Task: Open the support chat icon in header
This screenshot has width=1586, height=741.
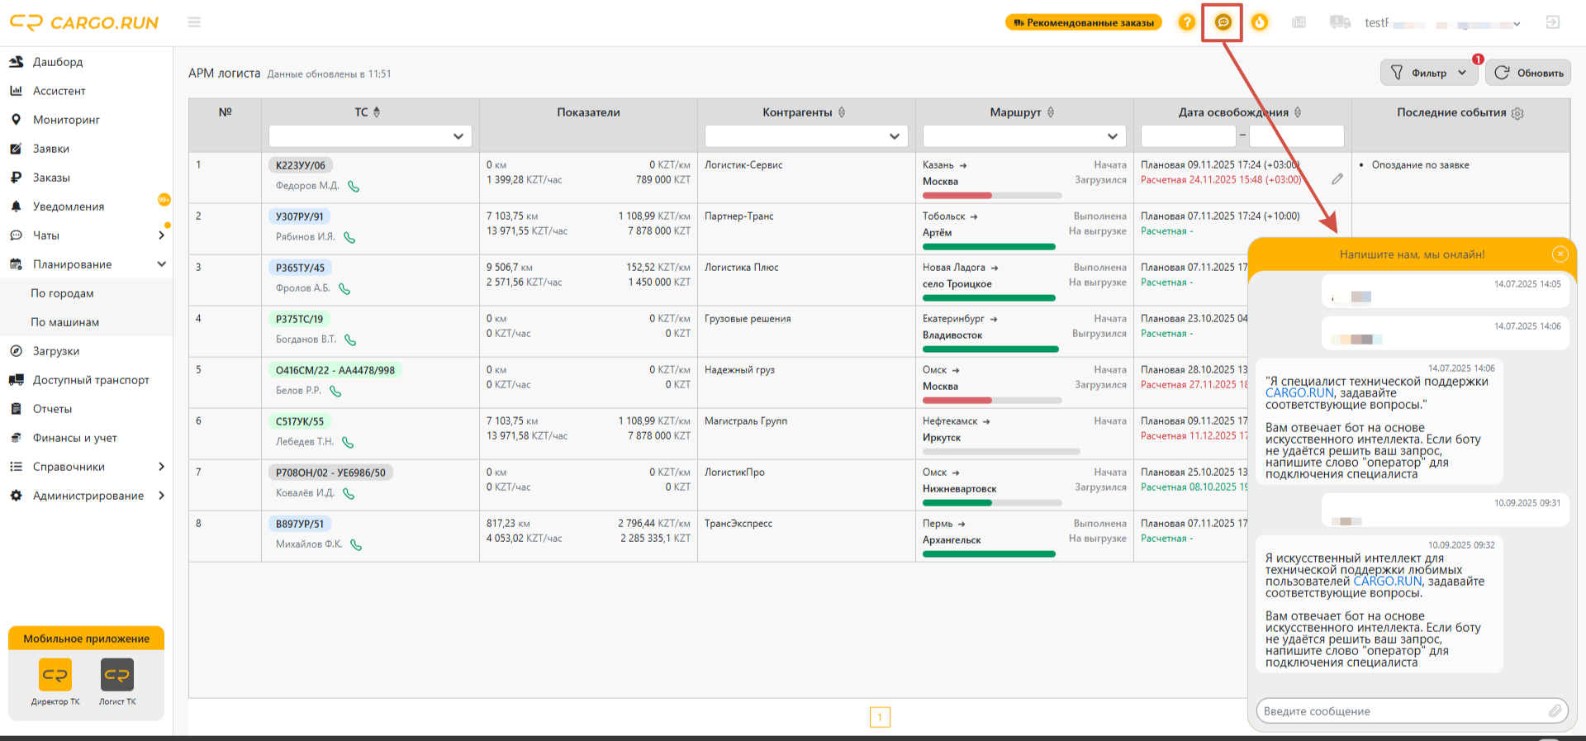Action: (x=1223, y=22)
